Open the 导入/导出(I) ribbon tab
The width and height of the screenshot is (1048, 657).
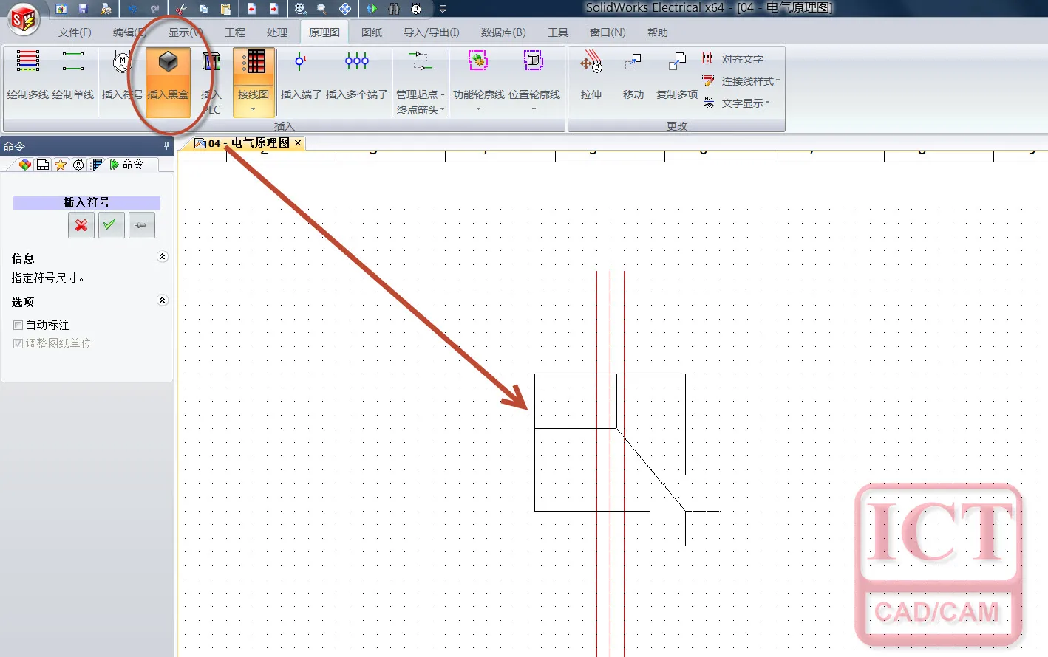coord(432,32)
